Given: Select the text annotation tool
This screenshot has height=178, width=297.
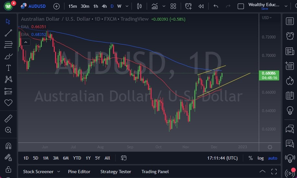Looking at the screenshot, I should [8, 68].
